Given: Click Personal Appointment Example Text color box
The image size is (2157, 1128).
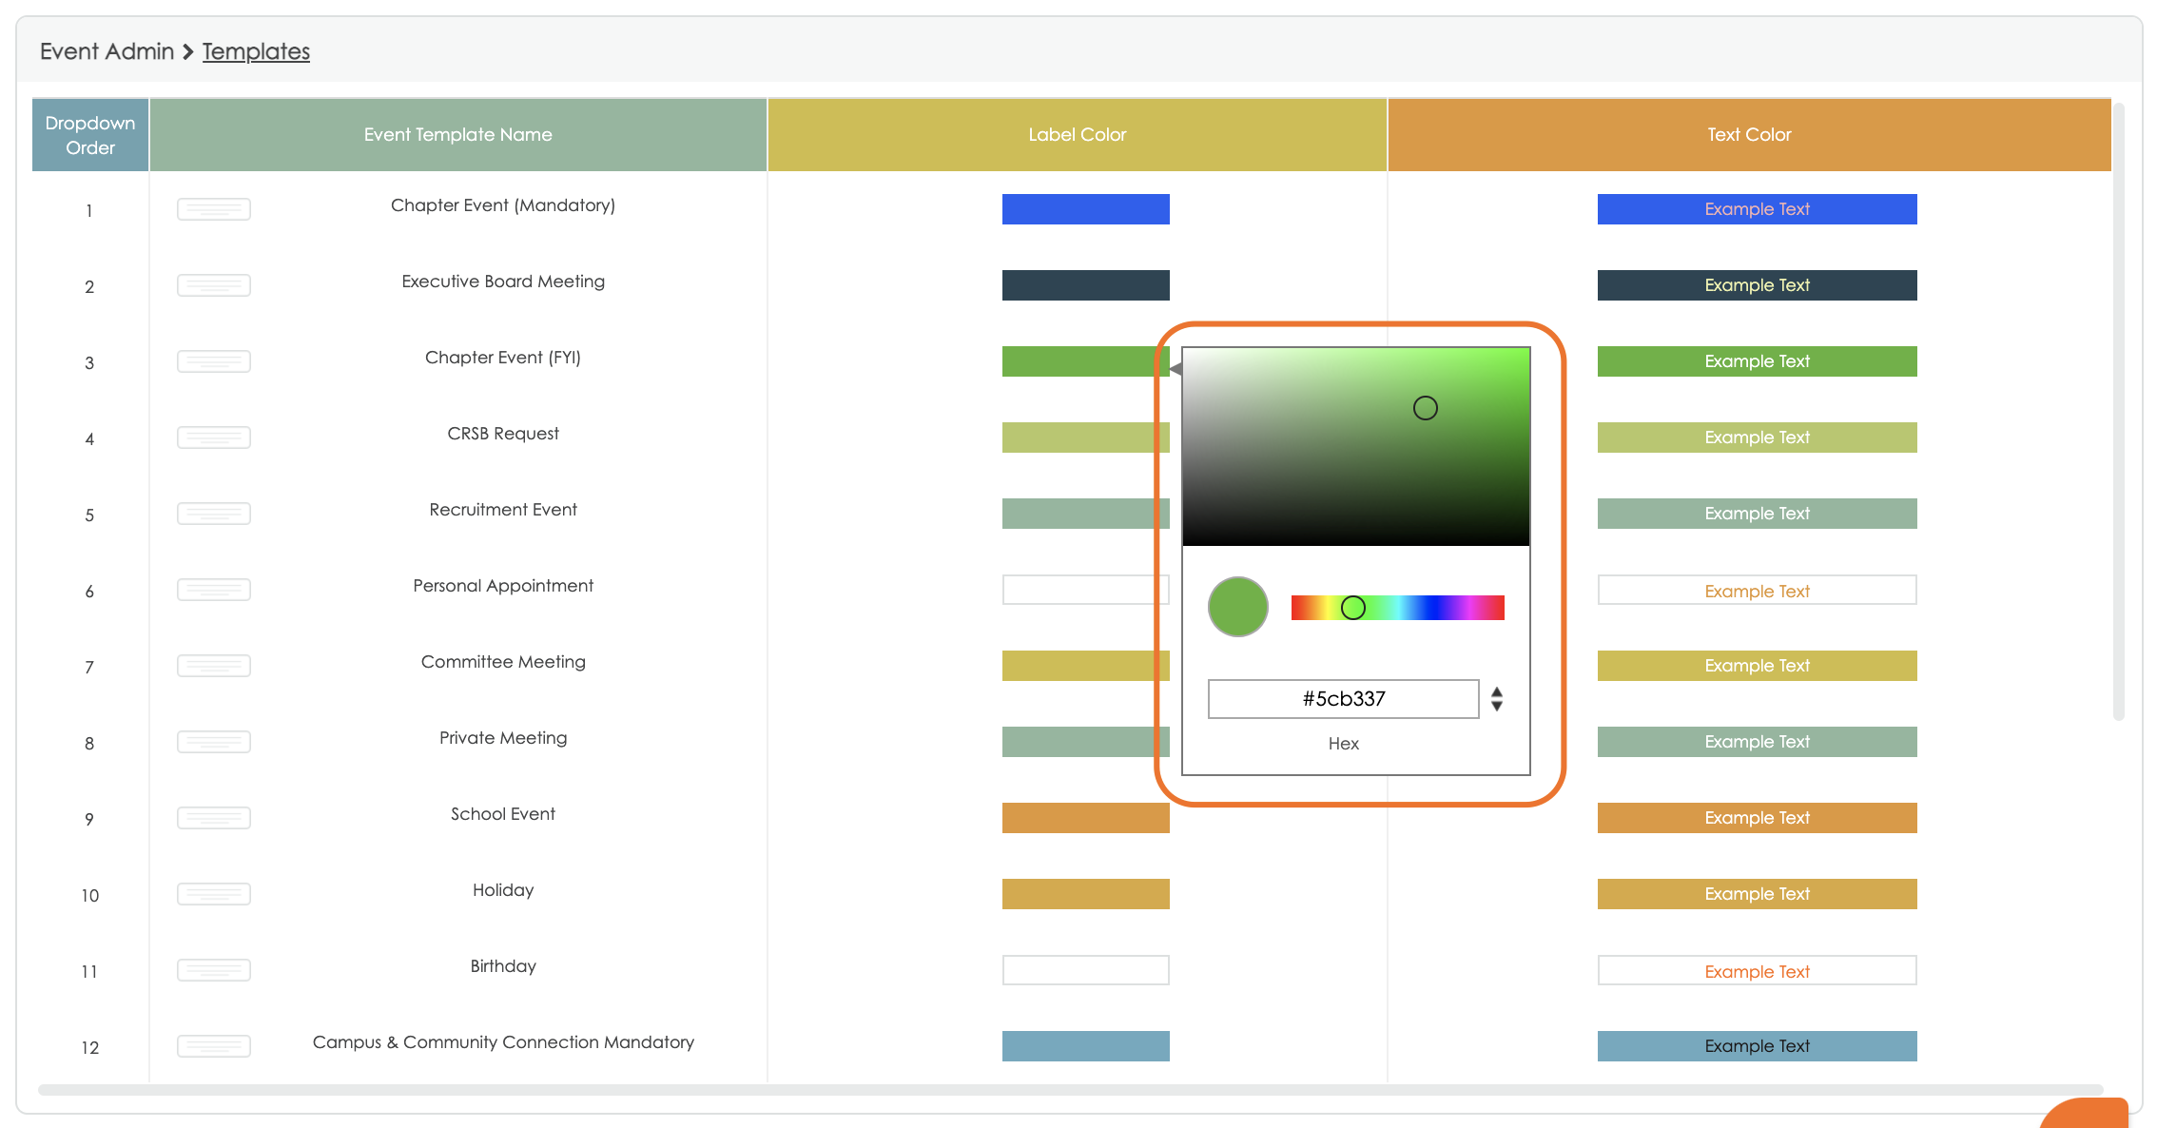Looking at the screenshot, I should (x=1756, y=590).
